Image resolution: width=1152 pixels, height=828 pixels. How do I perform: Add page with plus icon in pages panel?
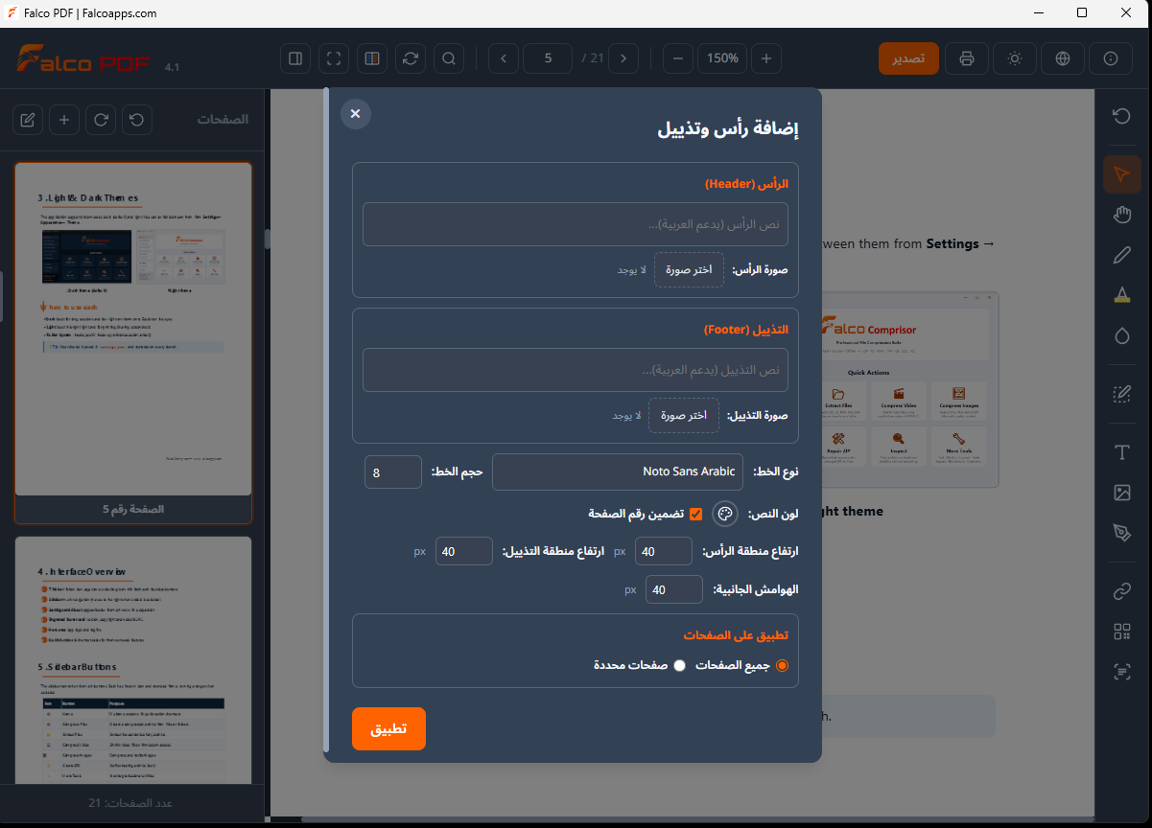pyautogui.click(x=64, y=120)
